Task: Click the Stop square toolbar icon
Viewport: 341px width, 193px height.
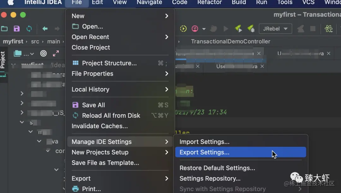Action: coord(313,29)
